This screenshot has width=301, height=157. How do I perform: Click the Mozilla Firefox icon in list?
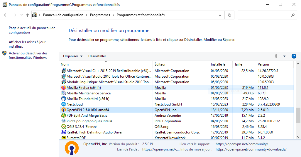63,88
